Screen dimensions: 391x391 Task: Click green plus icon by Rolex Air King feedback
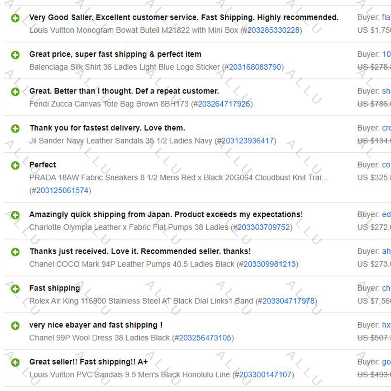point(15,289)
